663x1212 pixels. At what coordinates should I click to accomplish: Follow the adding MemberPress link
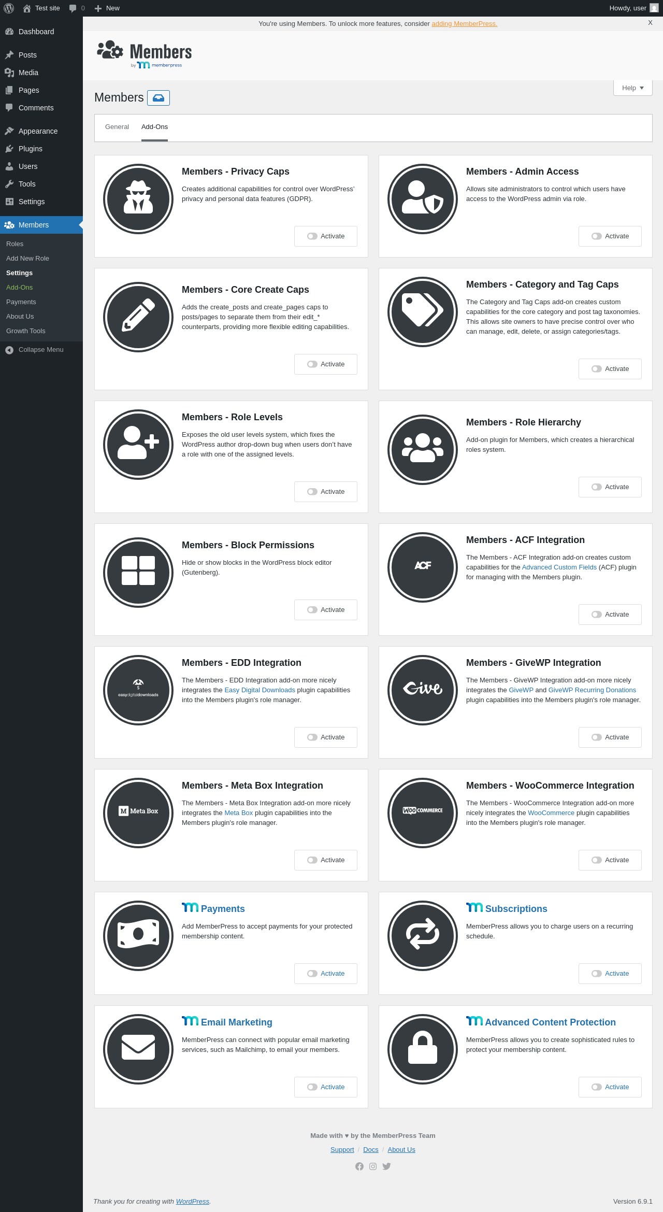(465, 24)
